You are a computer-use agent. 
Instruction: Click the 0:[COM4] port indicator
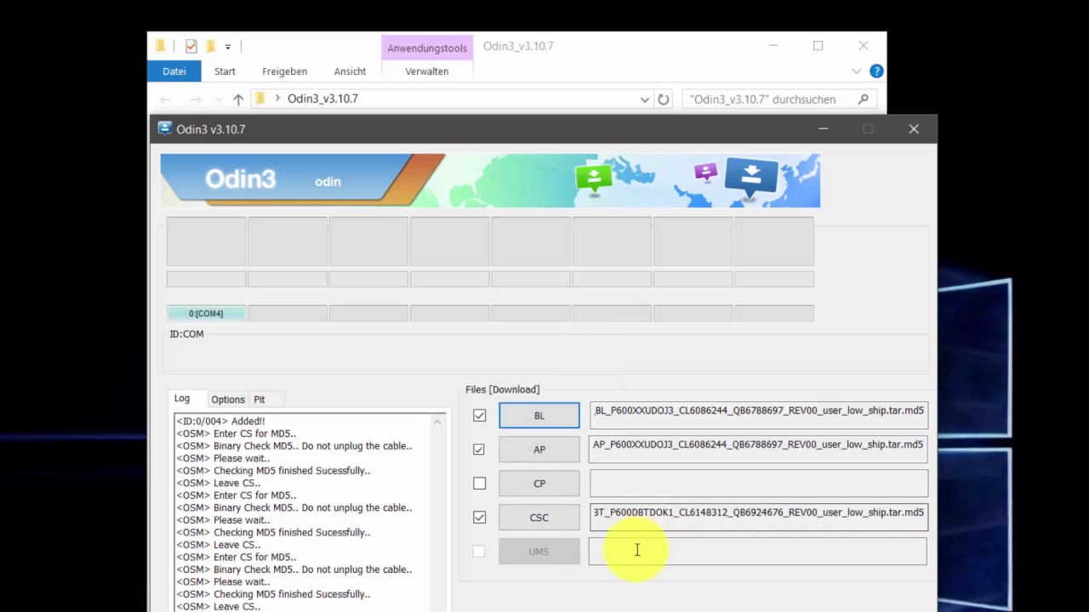point(206,314)
